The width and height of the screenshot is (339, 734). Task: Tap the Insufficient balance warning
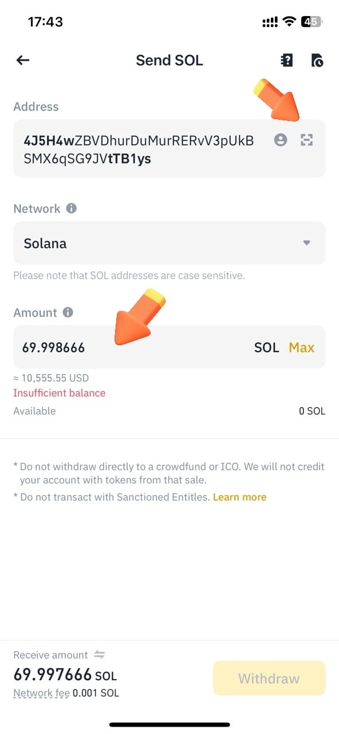tap(60, 393)
